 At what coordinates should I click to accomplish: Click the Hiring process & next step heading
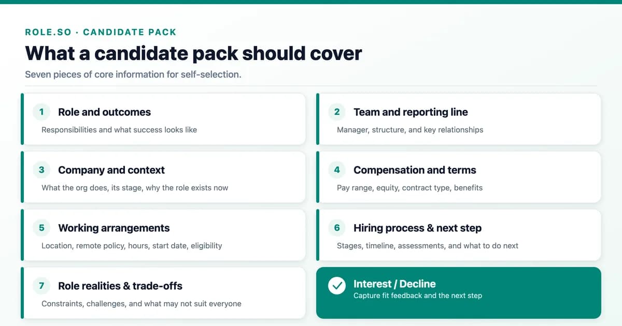[x=417, y=228]
